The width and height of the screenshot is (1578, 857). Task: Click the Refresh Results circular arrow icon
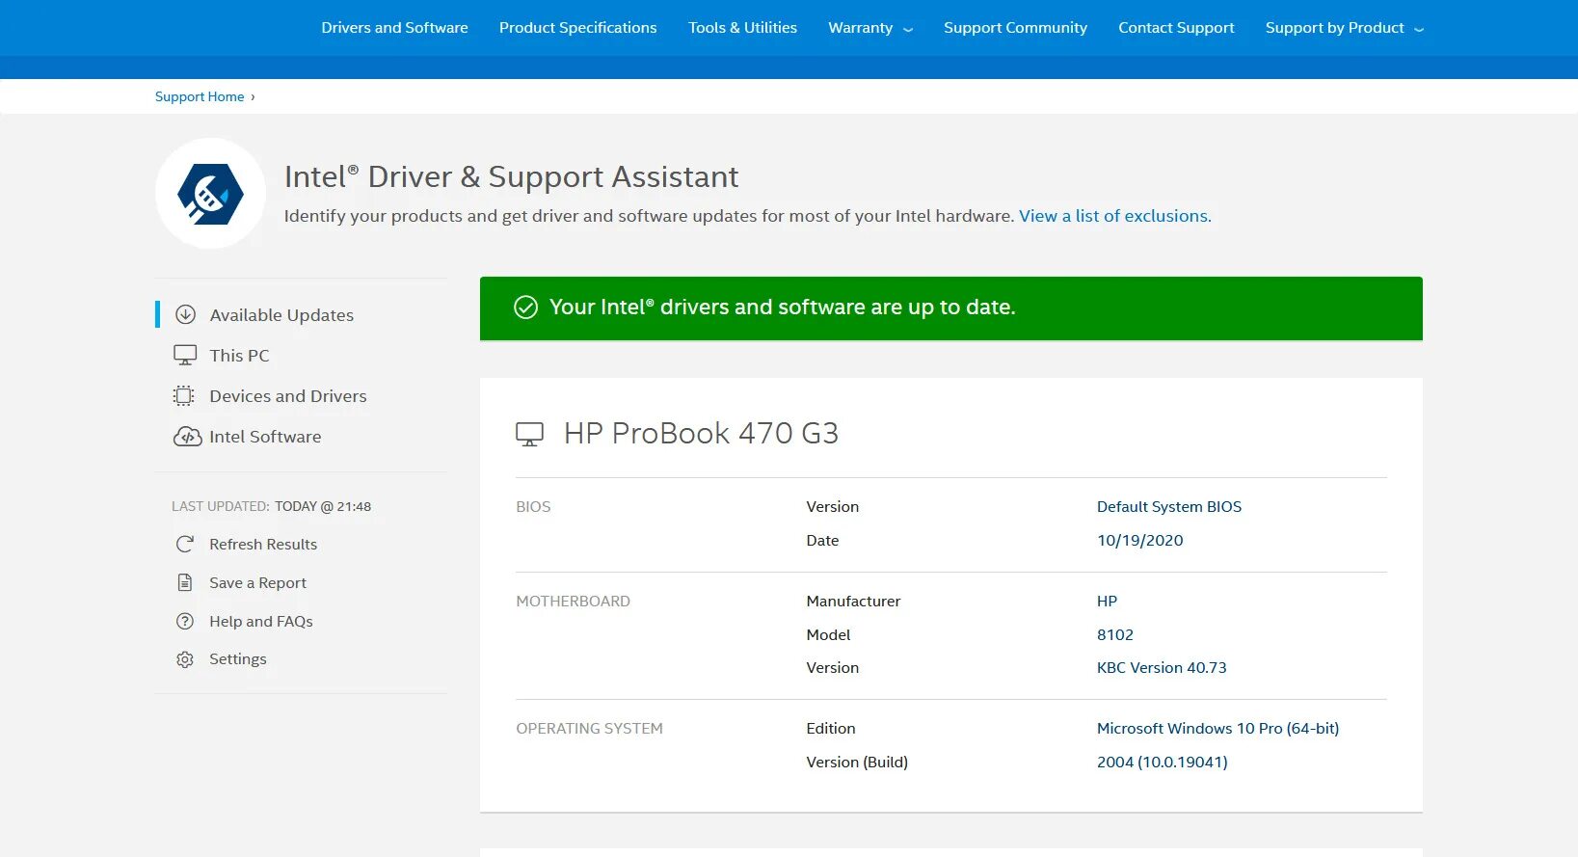coord(185,545)
